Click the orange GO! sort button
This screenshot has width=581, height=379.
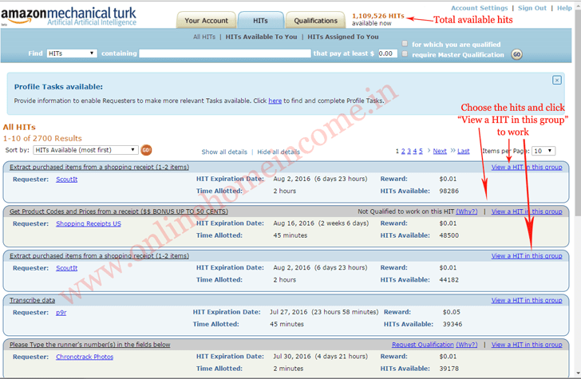146,150
